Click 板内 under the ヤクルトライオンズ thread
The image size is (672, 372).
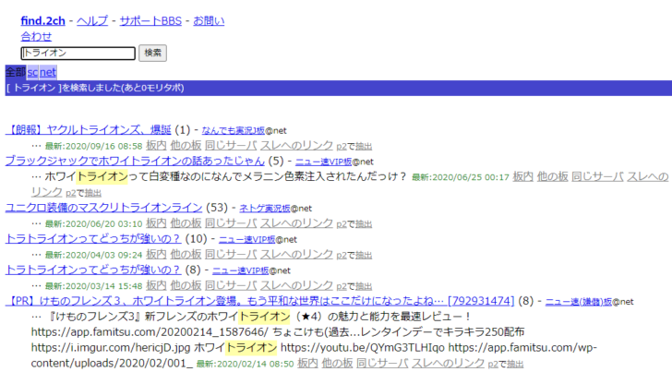pyautogui.click(x=156, y=145)
